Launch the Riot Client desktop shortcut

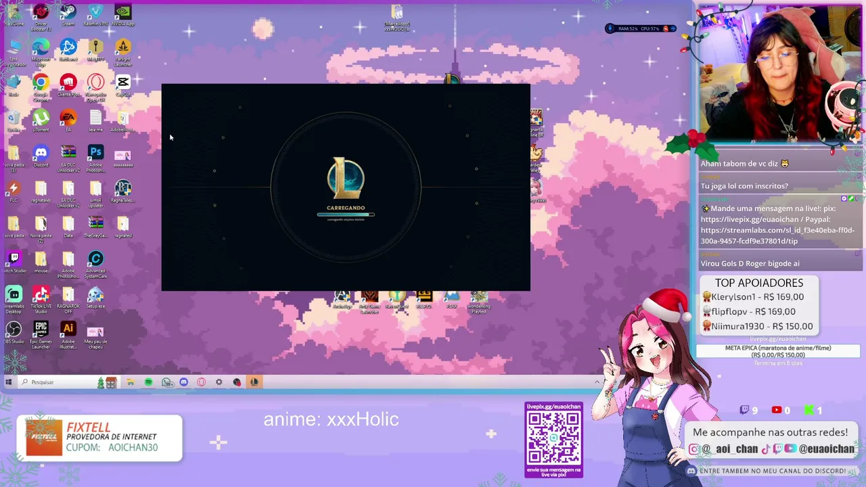tap(68, 86)
